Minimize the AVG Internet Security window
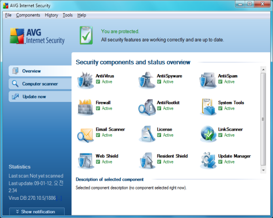273x218 pixels. coord(240,4)
